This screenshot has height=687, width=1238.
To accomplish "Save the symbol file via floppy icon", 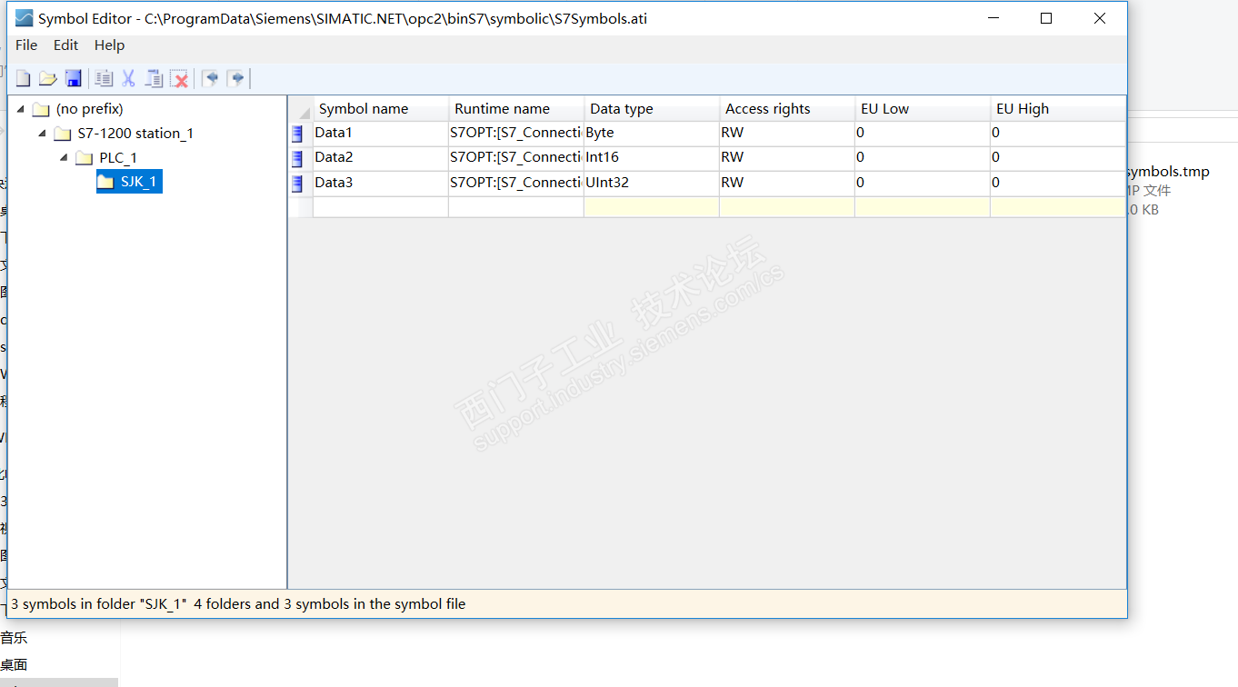I will [x=74, y=79].
